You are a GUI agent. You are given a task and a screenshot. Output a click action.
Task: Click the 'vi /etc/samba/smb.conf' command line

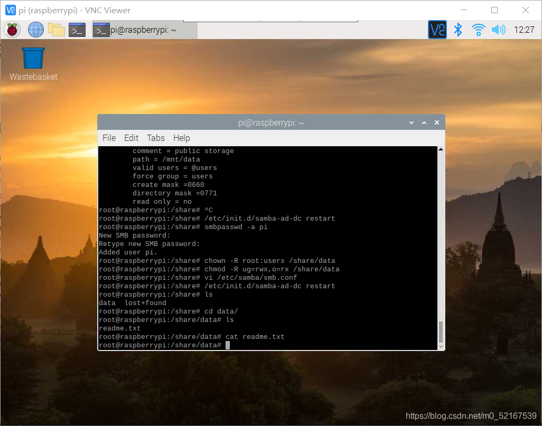[x=198, y=278]
